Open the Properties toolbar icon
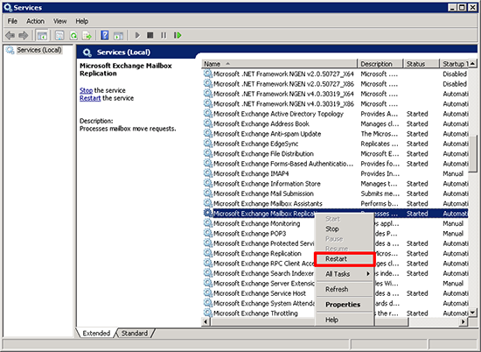The width and height of the screenshot is (481, 352). pos(59,36)
